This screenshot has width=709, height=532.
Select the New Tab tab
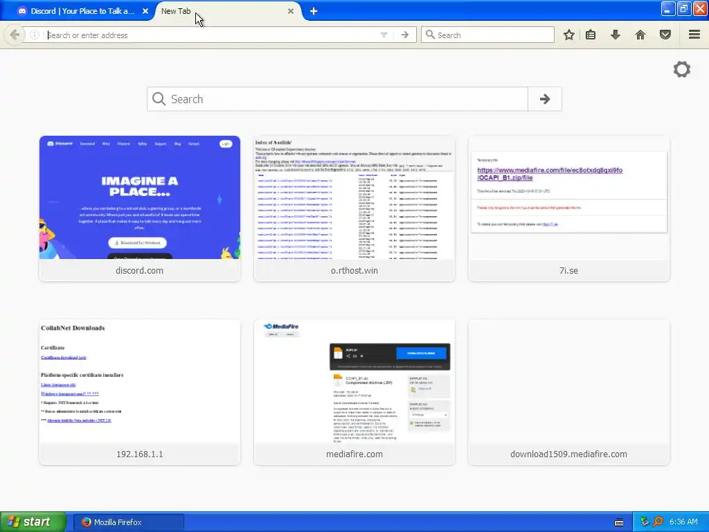pos(226,11)
